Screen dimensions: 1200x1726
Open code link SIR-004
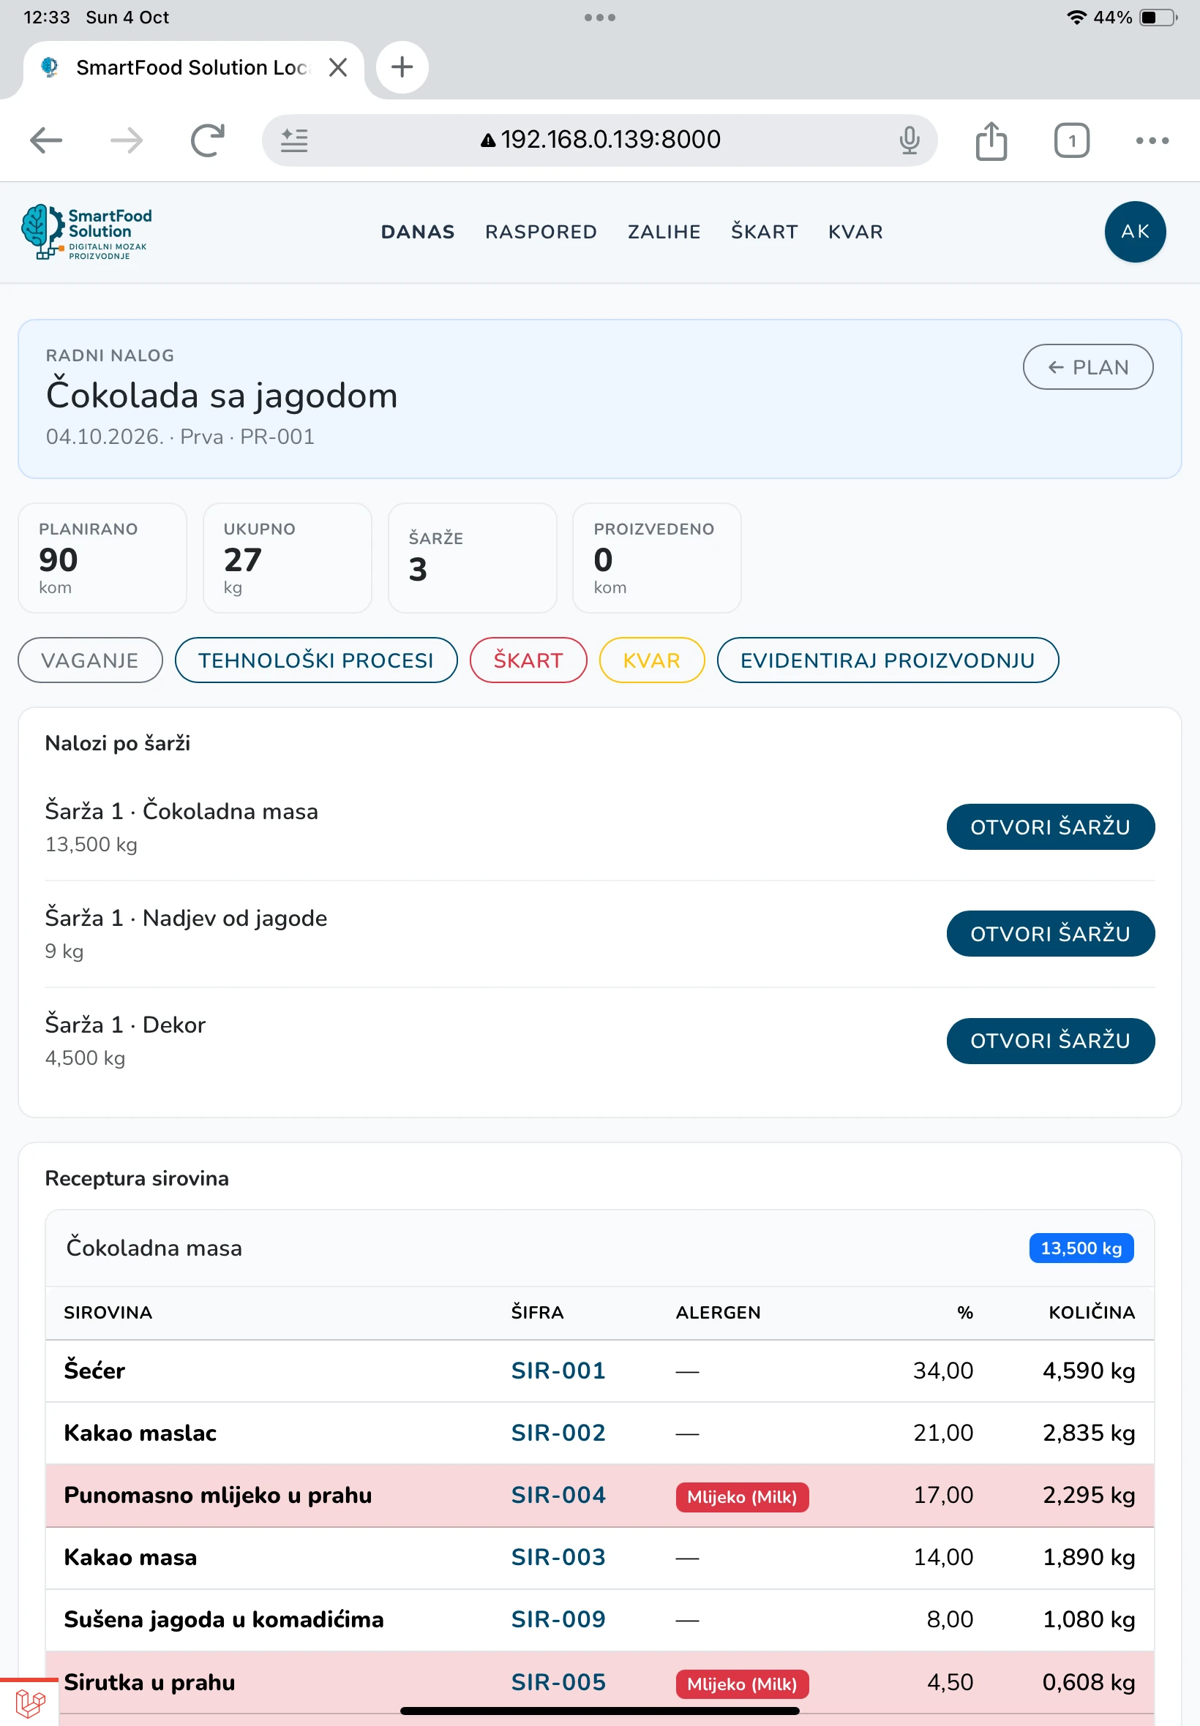coord(558,1496)
